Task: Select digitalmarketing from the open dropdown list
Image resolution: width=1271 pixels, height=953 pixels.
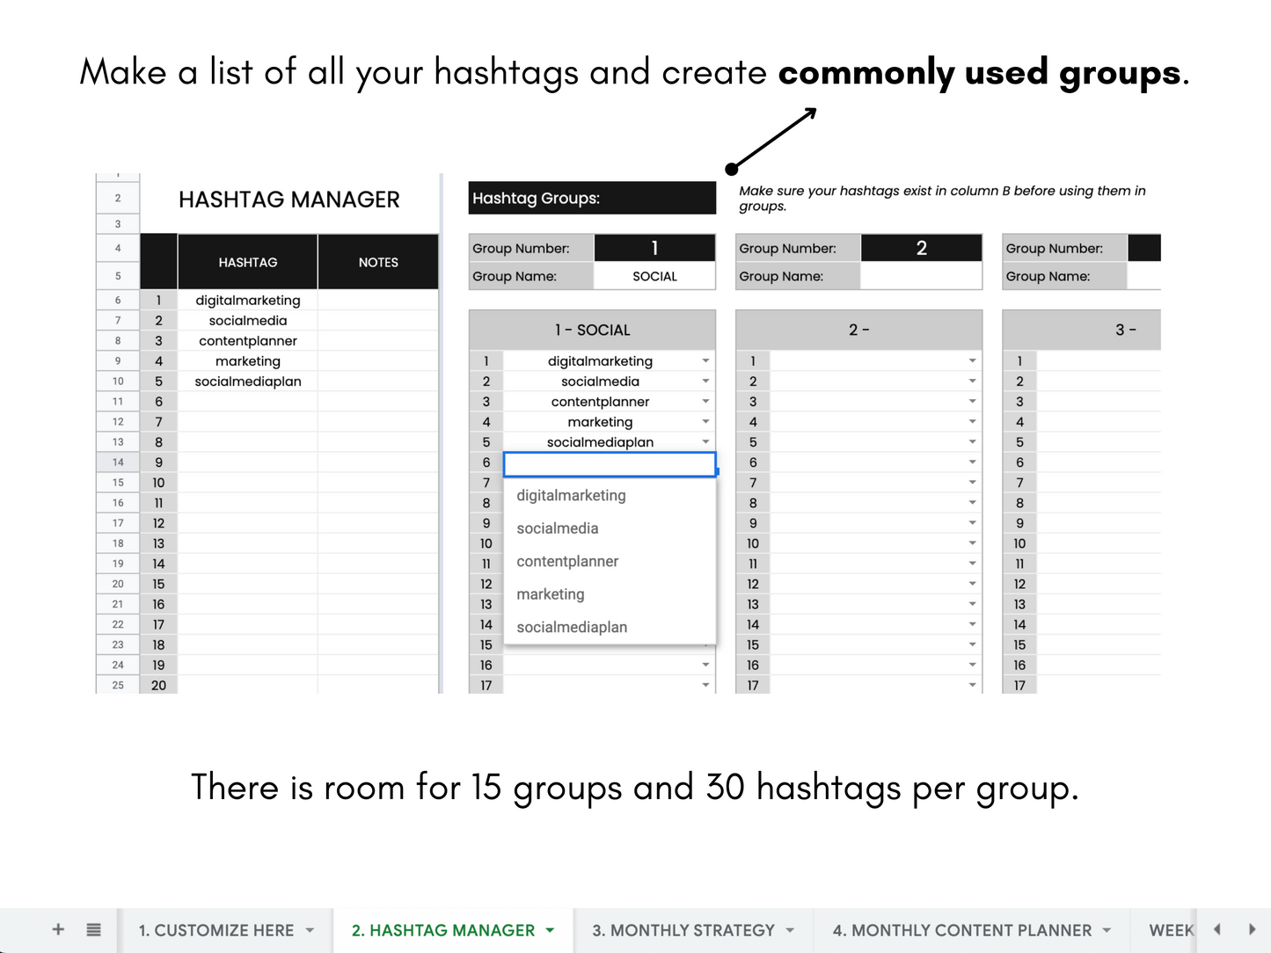Action: (571, 495)
